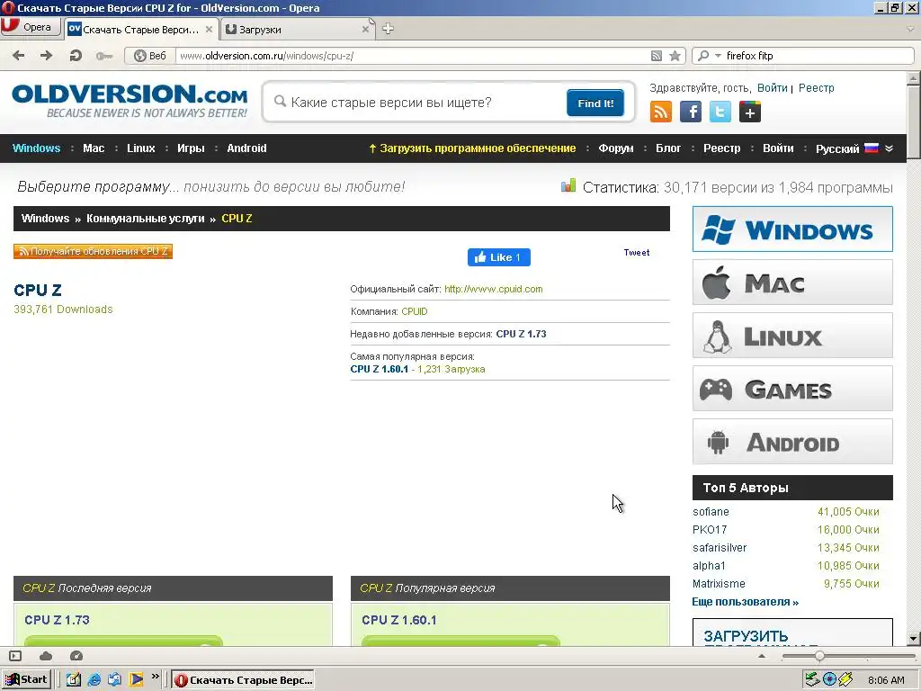This screenshot has height=691, width=921.
Task: Open the Mac navigation menu item
Action: [94, 148]
